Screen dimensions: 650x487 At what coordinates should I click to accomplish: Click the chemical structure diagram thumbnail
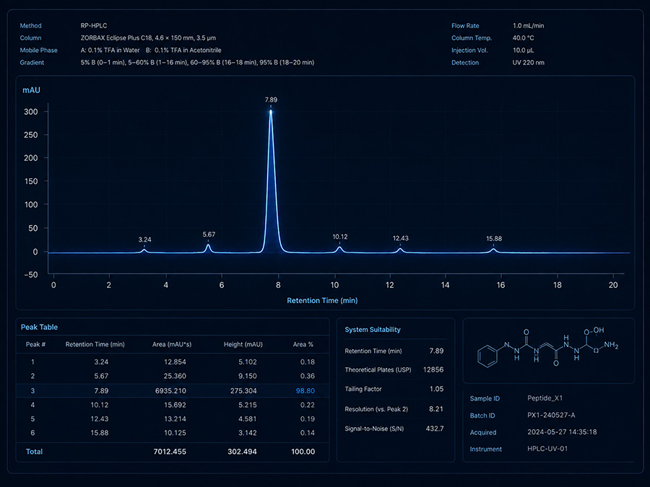tap(548, 349)
